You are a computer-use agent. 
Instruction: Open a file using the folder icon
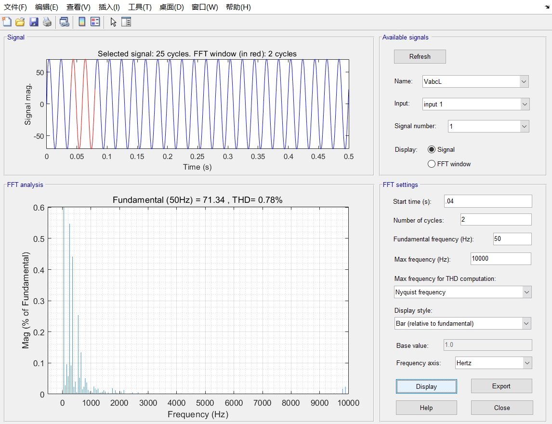click(x=20, y=22)
